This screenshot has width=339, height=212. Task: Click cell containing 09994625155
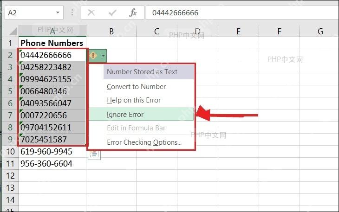pos(52,79)
